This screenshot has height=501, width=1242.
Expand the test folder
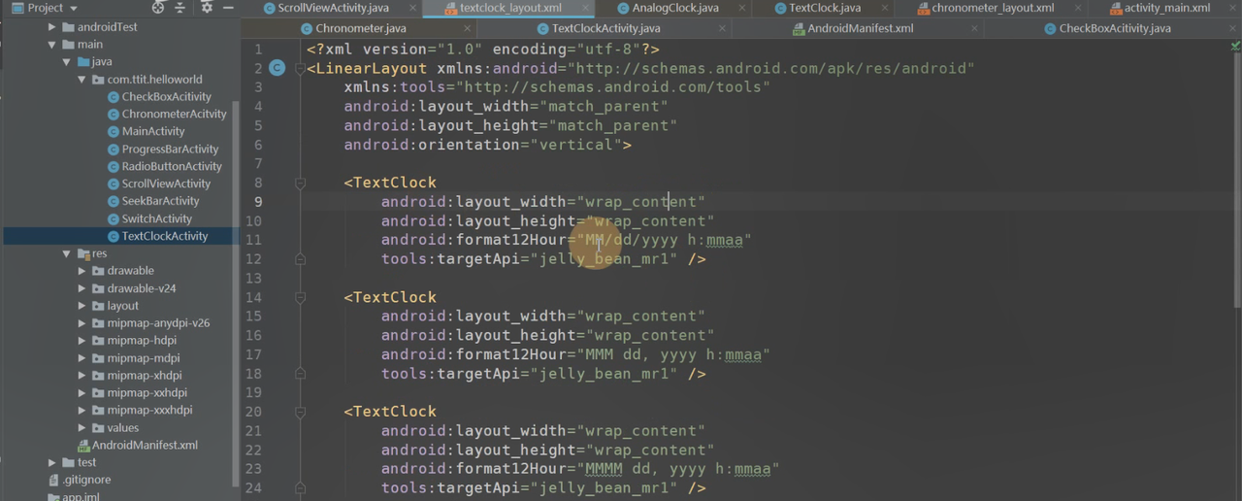pos(52,463)
